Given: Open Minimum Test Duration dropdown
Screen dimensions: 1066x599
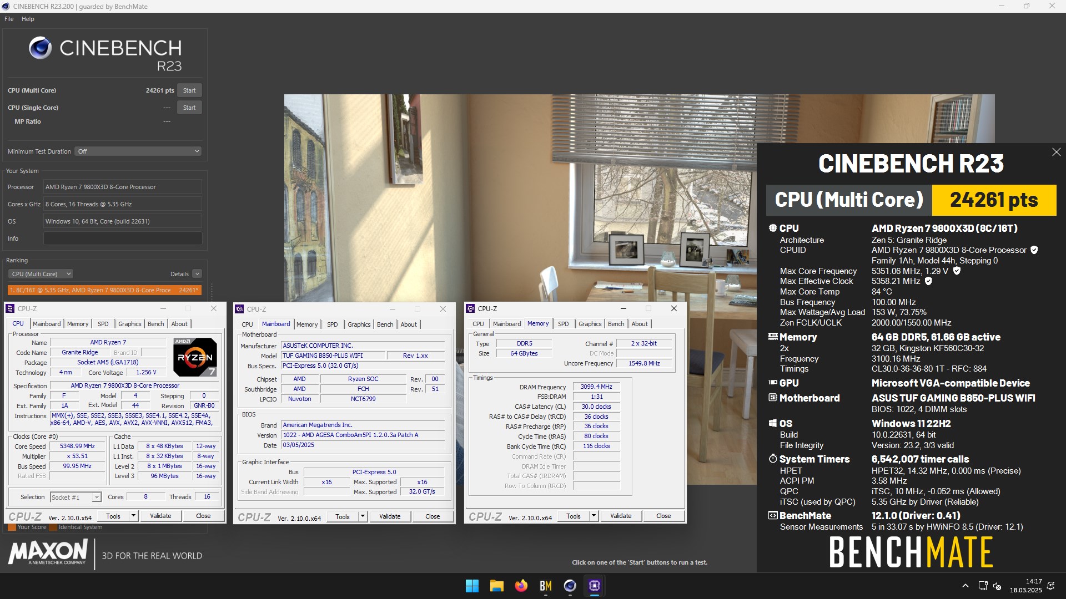Looking at the screenshot, I should click(x=138, y=151).
